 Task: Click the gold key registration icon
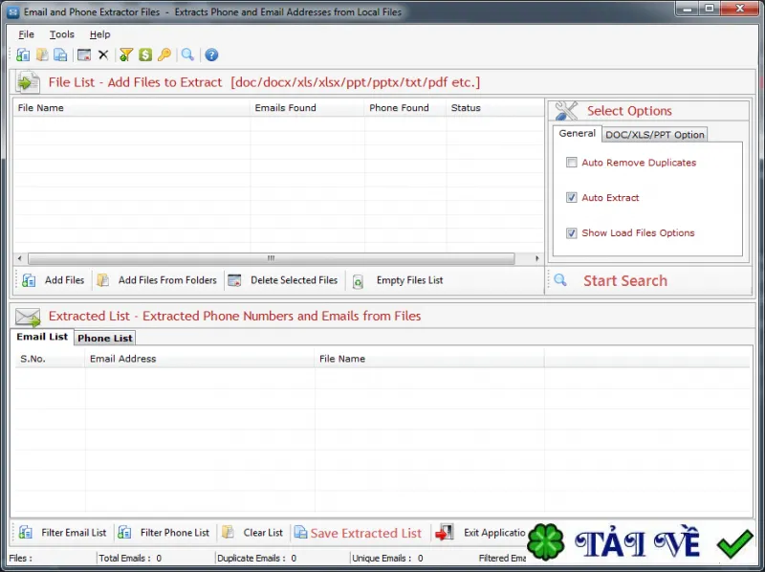point(164,55)
